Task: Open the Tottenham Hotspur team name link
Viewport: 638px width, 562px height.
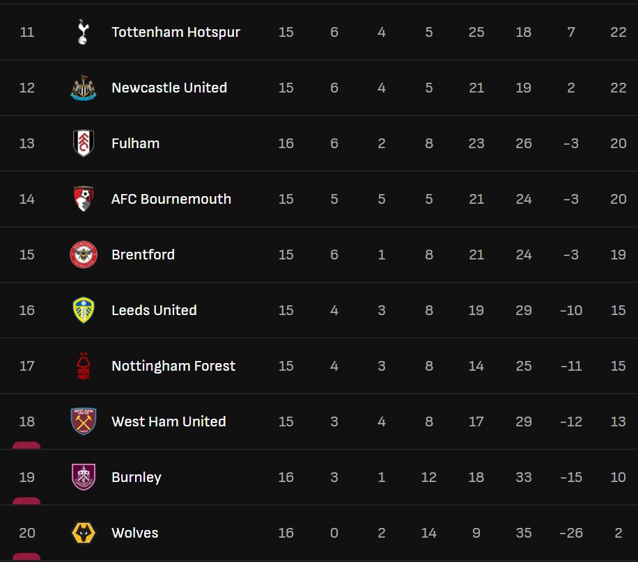Action: click(176, 32)
